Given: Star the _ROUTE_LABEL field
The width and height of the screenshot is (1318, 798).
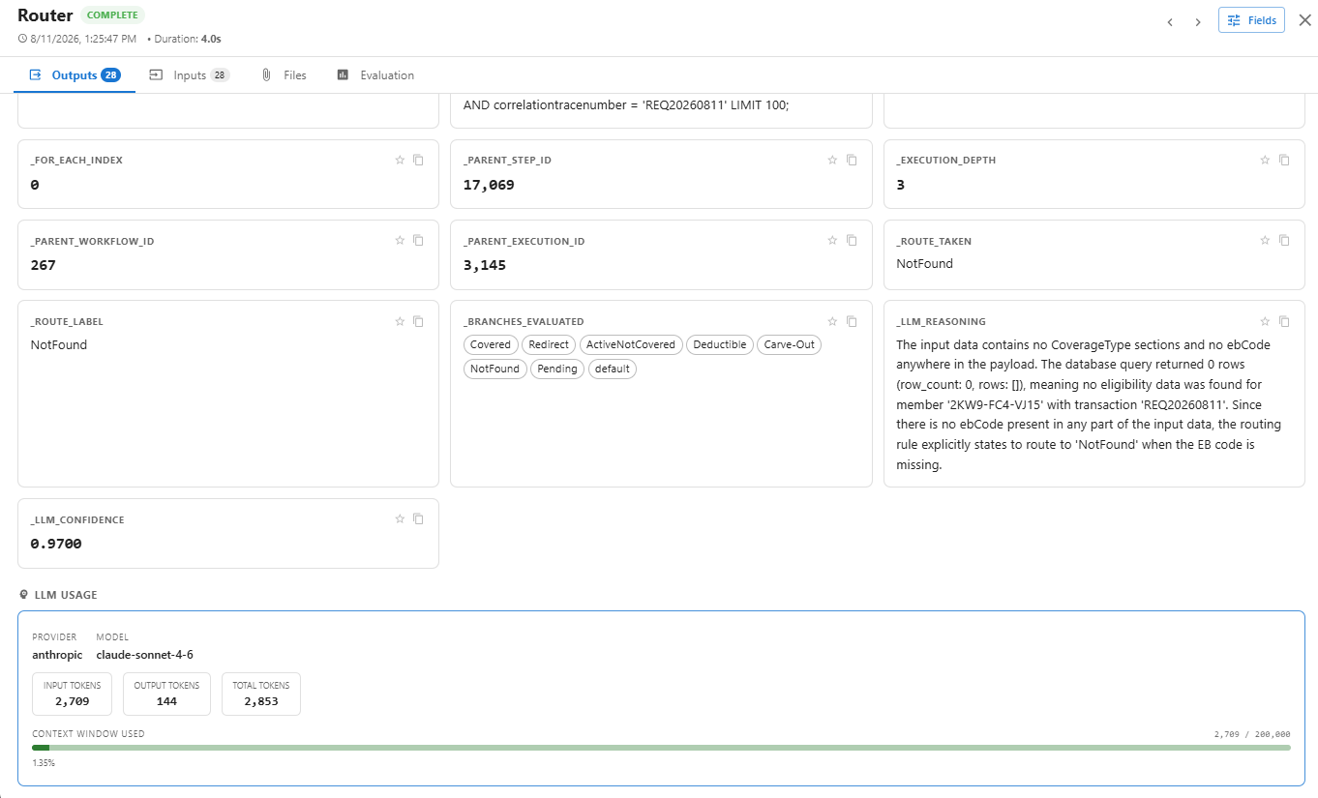Looking at the screenshot, I should tap(400, 321).
